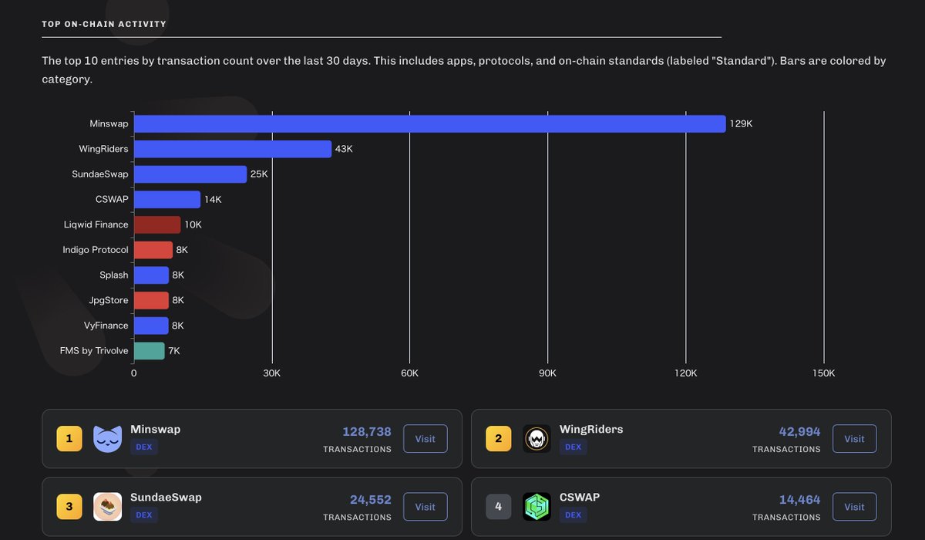The image size is (925, 540).
Task: Click the CSWAP green logo icon
Action: [x=536, y=507]
